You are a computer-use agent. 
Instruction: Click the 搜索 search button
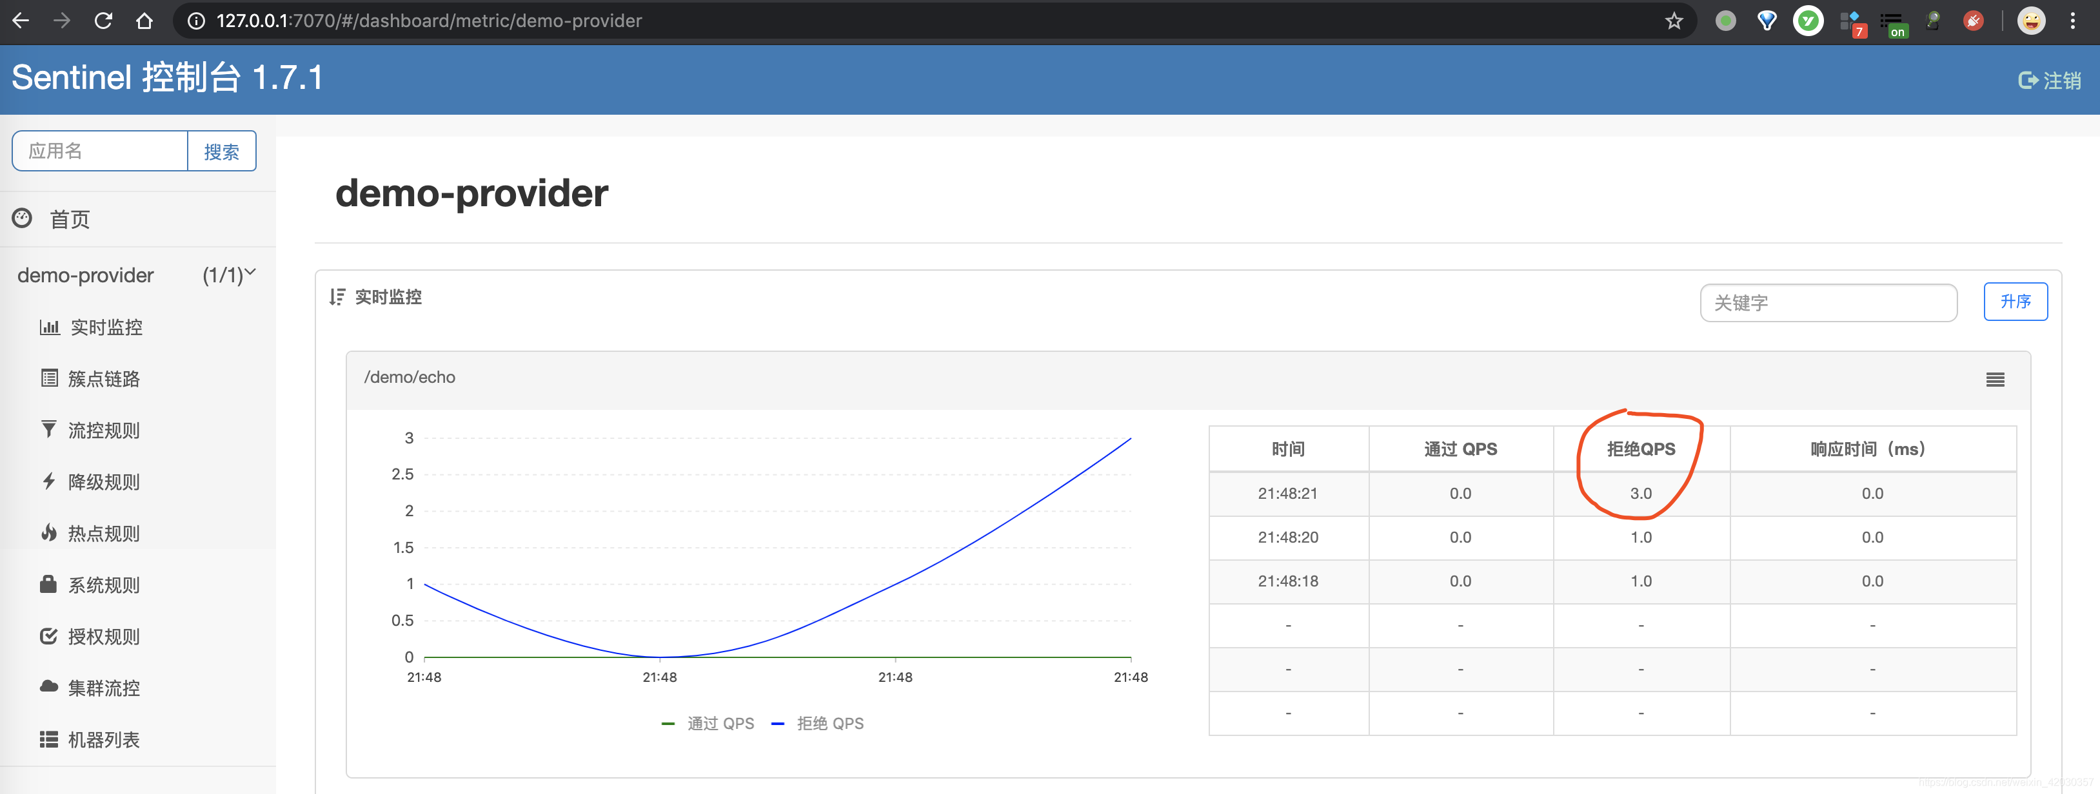coord(221,151)
